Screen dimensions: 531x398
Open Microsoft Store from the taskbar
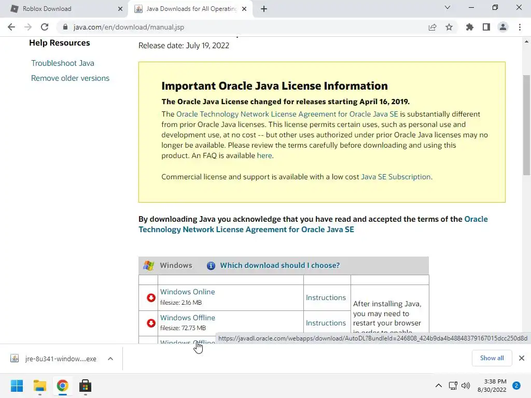tap(86, 386)
